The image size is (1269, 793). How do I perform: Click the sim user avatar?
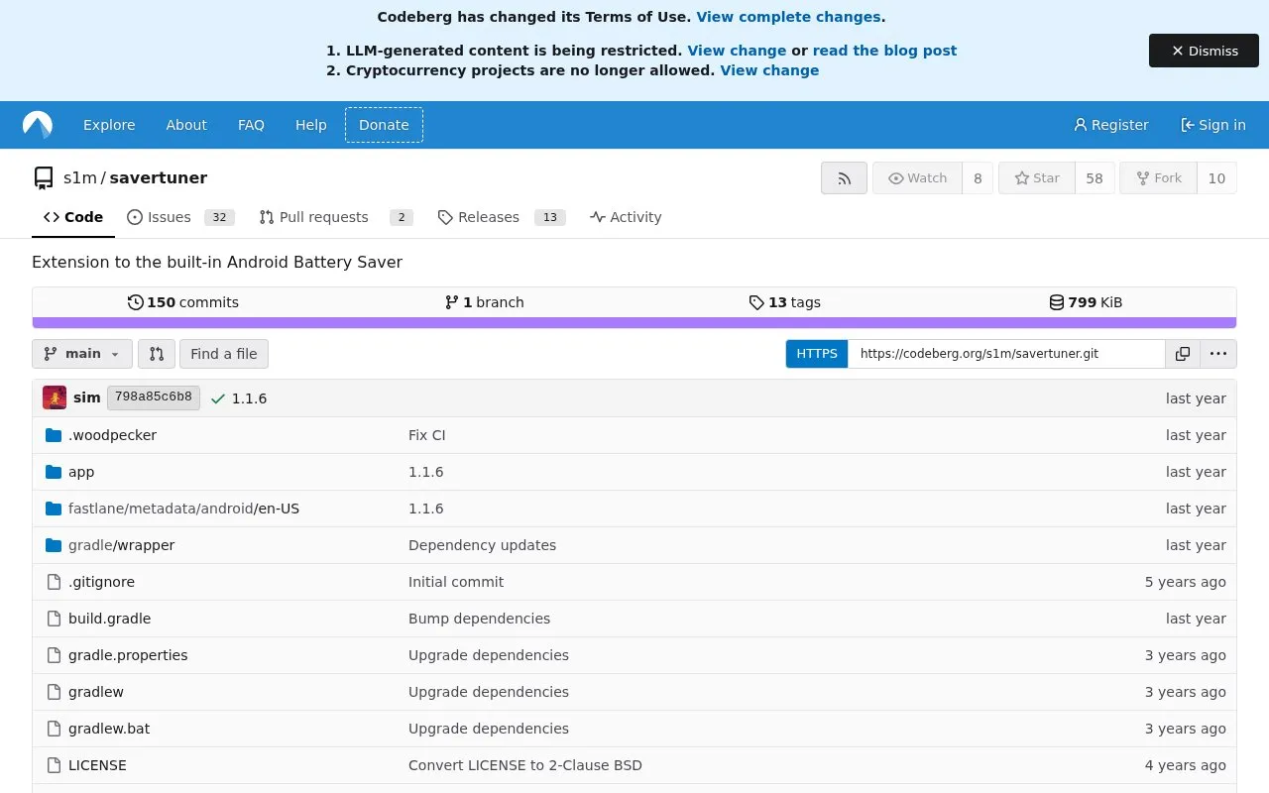click(x=55, y=397)
